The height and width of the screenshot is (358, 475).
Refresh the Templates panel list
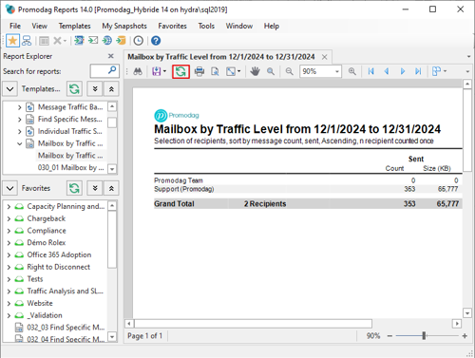coord(74,88)
